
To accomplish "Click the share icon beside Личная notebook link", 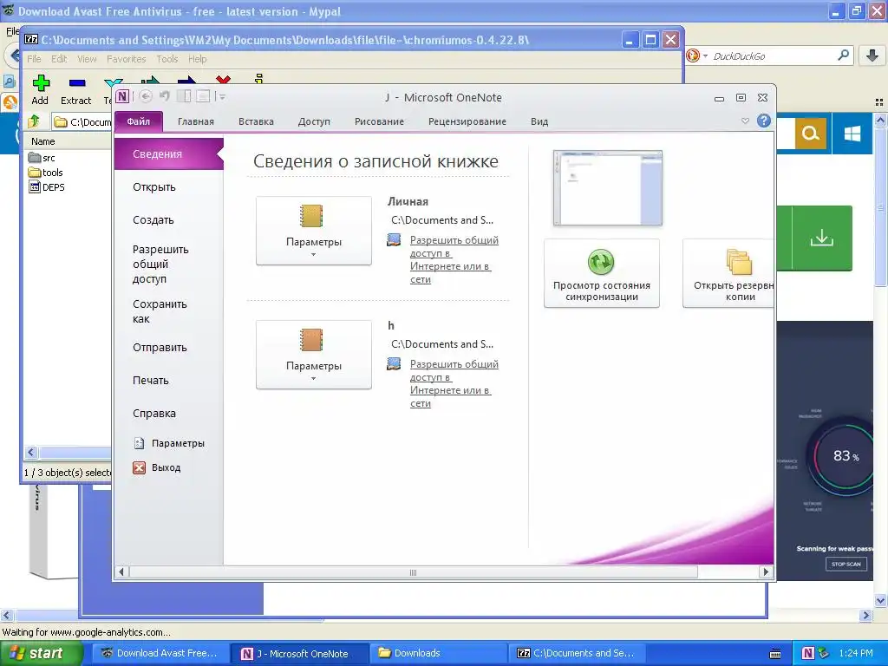I will click(394, 240).
